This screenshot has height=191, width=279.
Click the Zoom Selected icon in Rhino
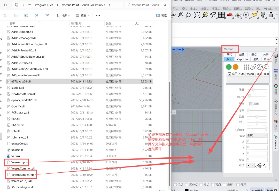pos(205,15)
